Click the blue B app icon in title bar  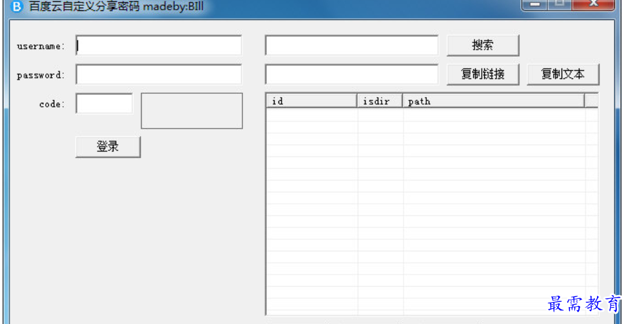coord(16,6)
